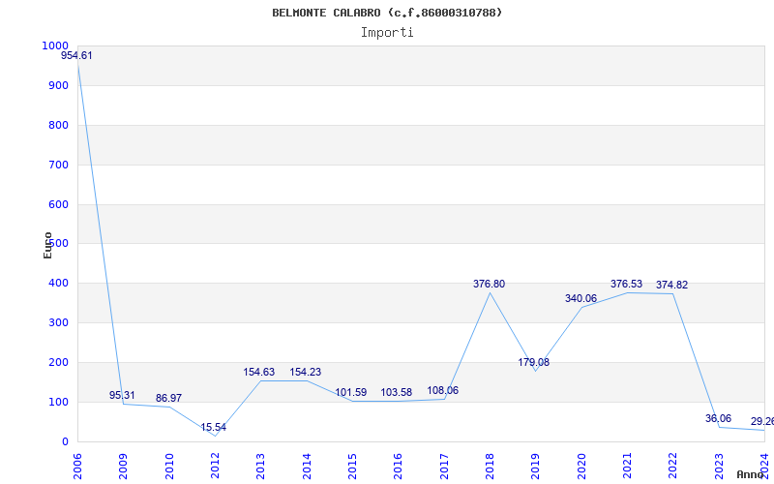
Task: Click the 200 y-axis tick label
Action: coord(58,362)
